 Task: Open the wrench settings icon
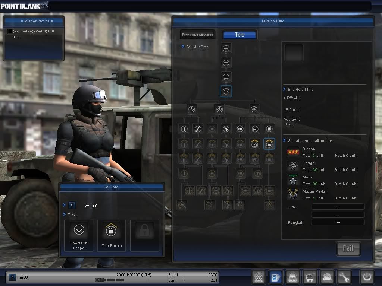344,277
